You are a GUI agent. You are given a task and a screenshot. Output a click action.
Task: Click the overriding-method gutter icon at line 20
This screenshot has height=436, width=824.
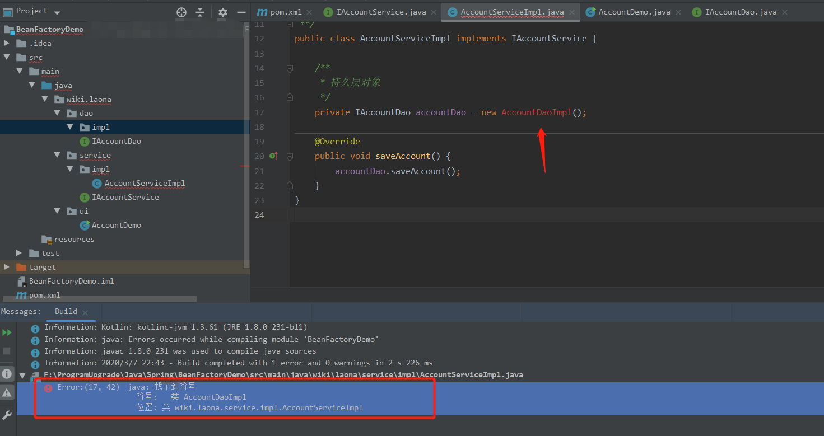pyautogui.click(x=273, y=156)
